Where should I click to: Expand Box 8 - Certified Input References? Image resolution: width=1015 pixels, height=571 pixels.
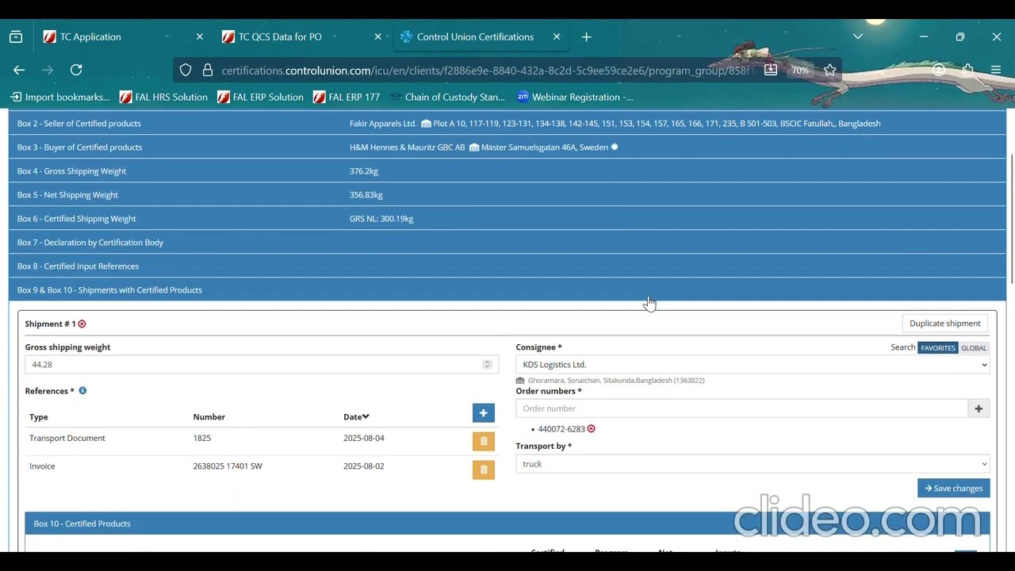click(x=507, y=266)
